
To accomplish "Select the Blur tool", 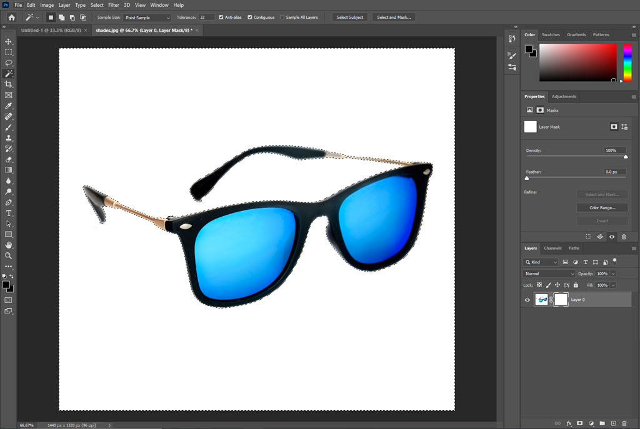I will point(8,180).
